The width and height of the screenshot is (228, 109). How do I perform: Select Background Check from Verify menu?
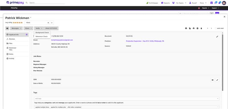(x=42, y=33)
